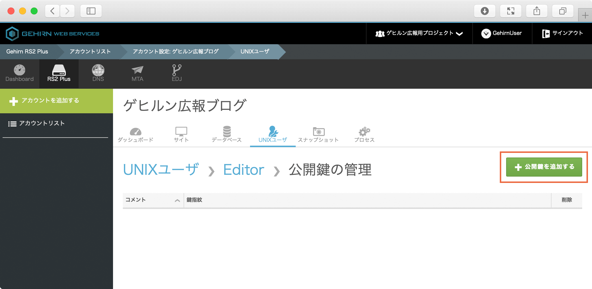Expand the ゲヒルン広報用プロジェクト project dropdown
592x289 pixels.
point(419,34)
